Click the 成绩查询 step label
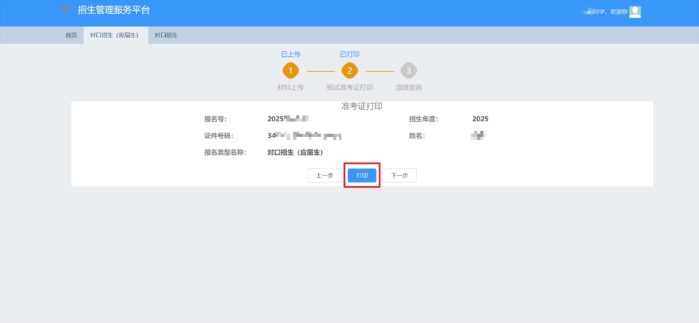 [x=409, y=87]
